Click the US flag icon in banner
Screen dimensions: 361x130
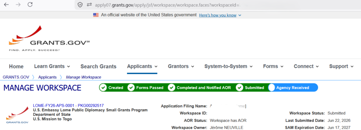point(96,15)
